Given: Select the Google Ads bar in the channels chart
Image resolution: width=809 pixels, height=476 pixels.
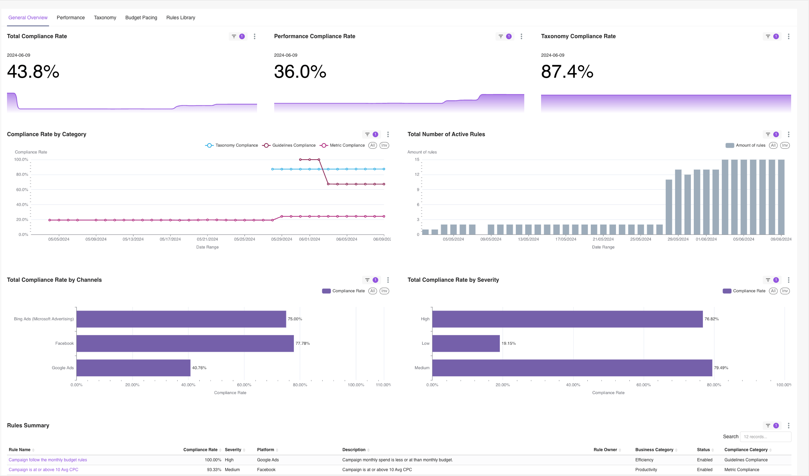Looking at the screenshot, I should click(x=133, y=367).
